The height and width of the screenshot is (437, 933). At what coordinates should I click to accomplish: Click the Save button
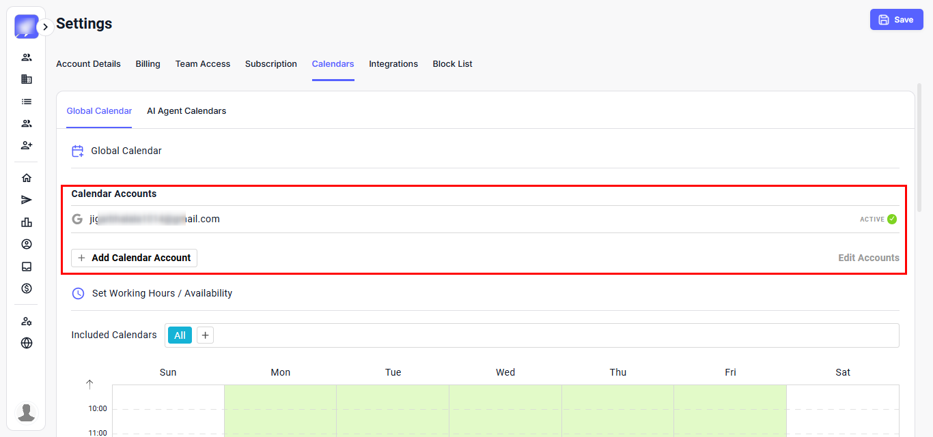pos(896,20)
